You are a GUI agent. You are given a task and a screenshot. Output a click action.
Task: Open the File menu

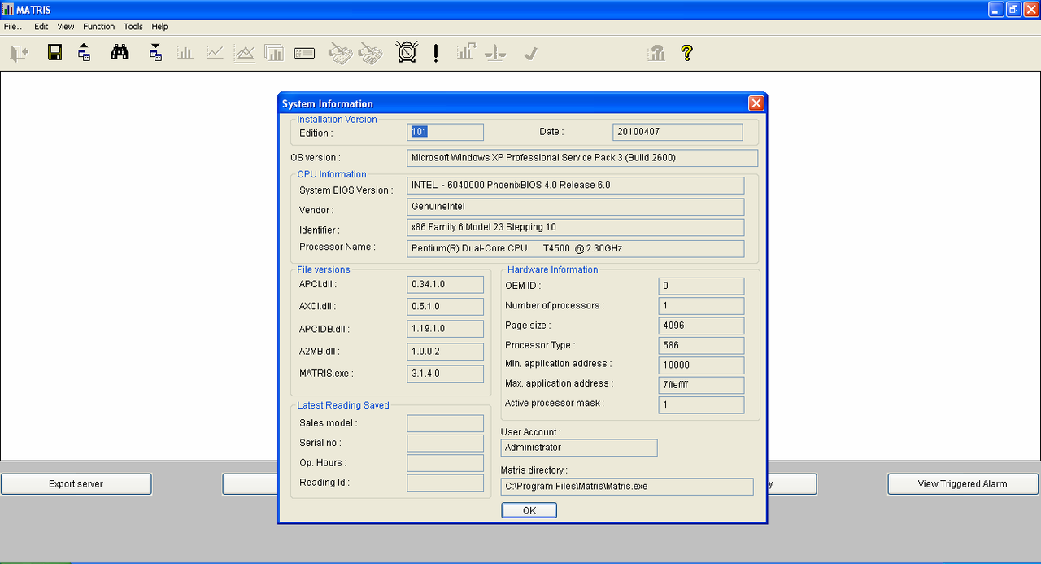pos(15,27)
